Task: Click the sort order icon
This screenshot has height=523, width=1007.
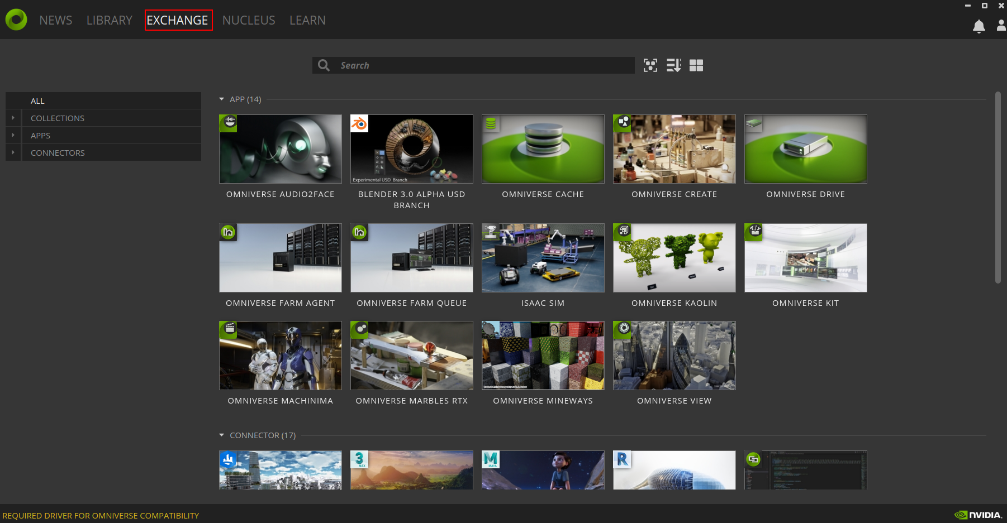Action: point(673,65)
